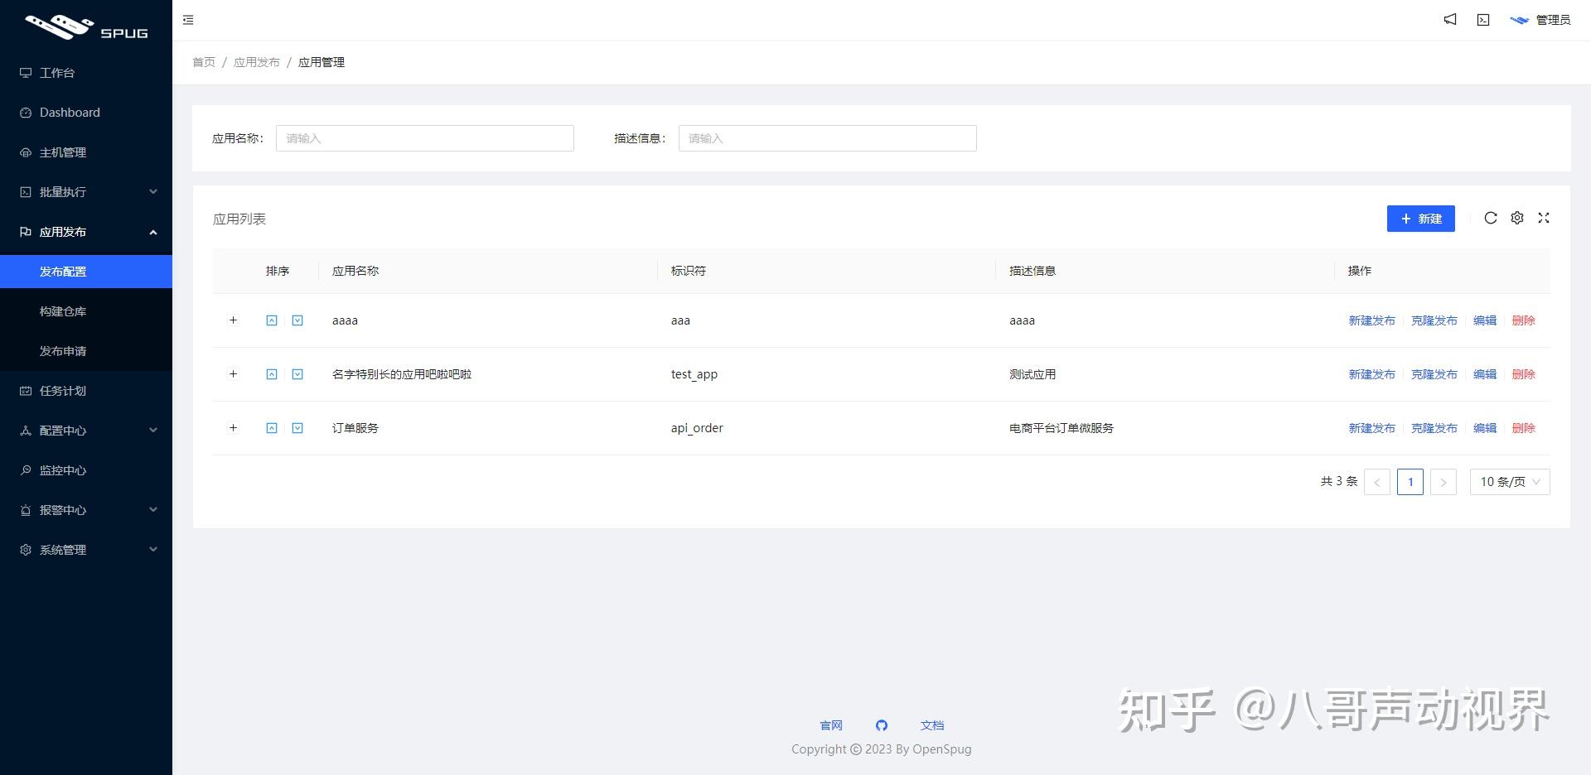The image size is (1591, 775).
Task: Open the web terminal icon
Action: pyautogui.click(x=1482, y=20)
